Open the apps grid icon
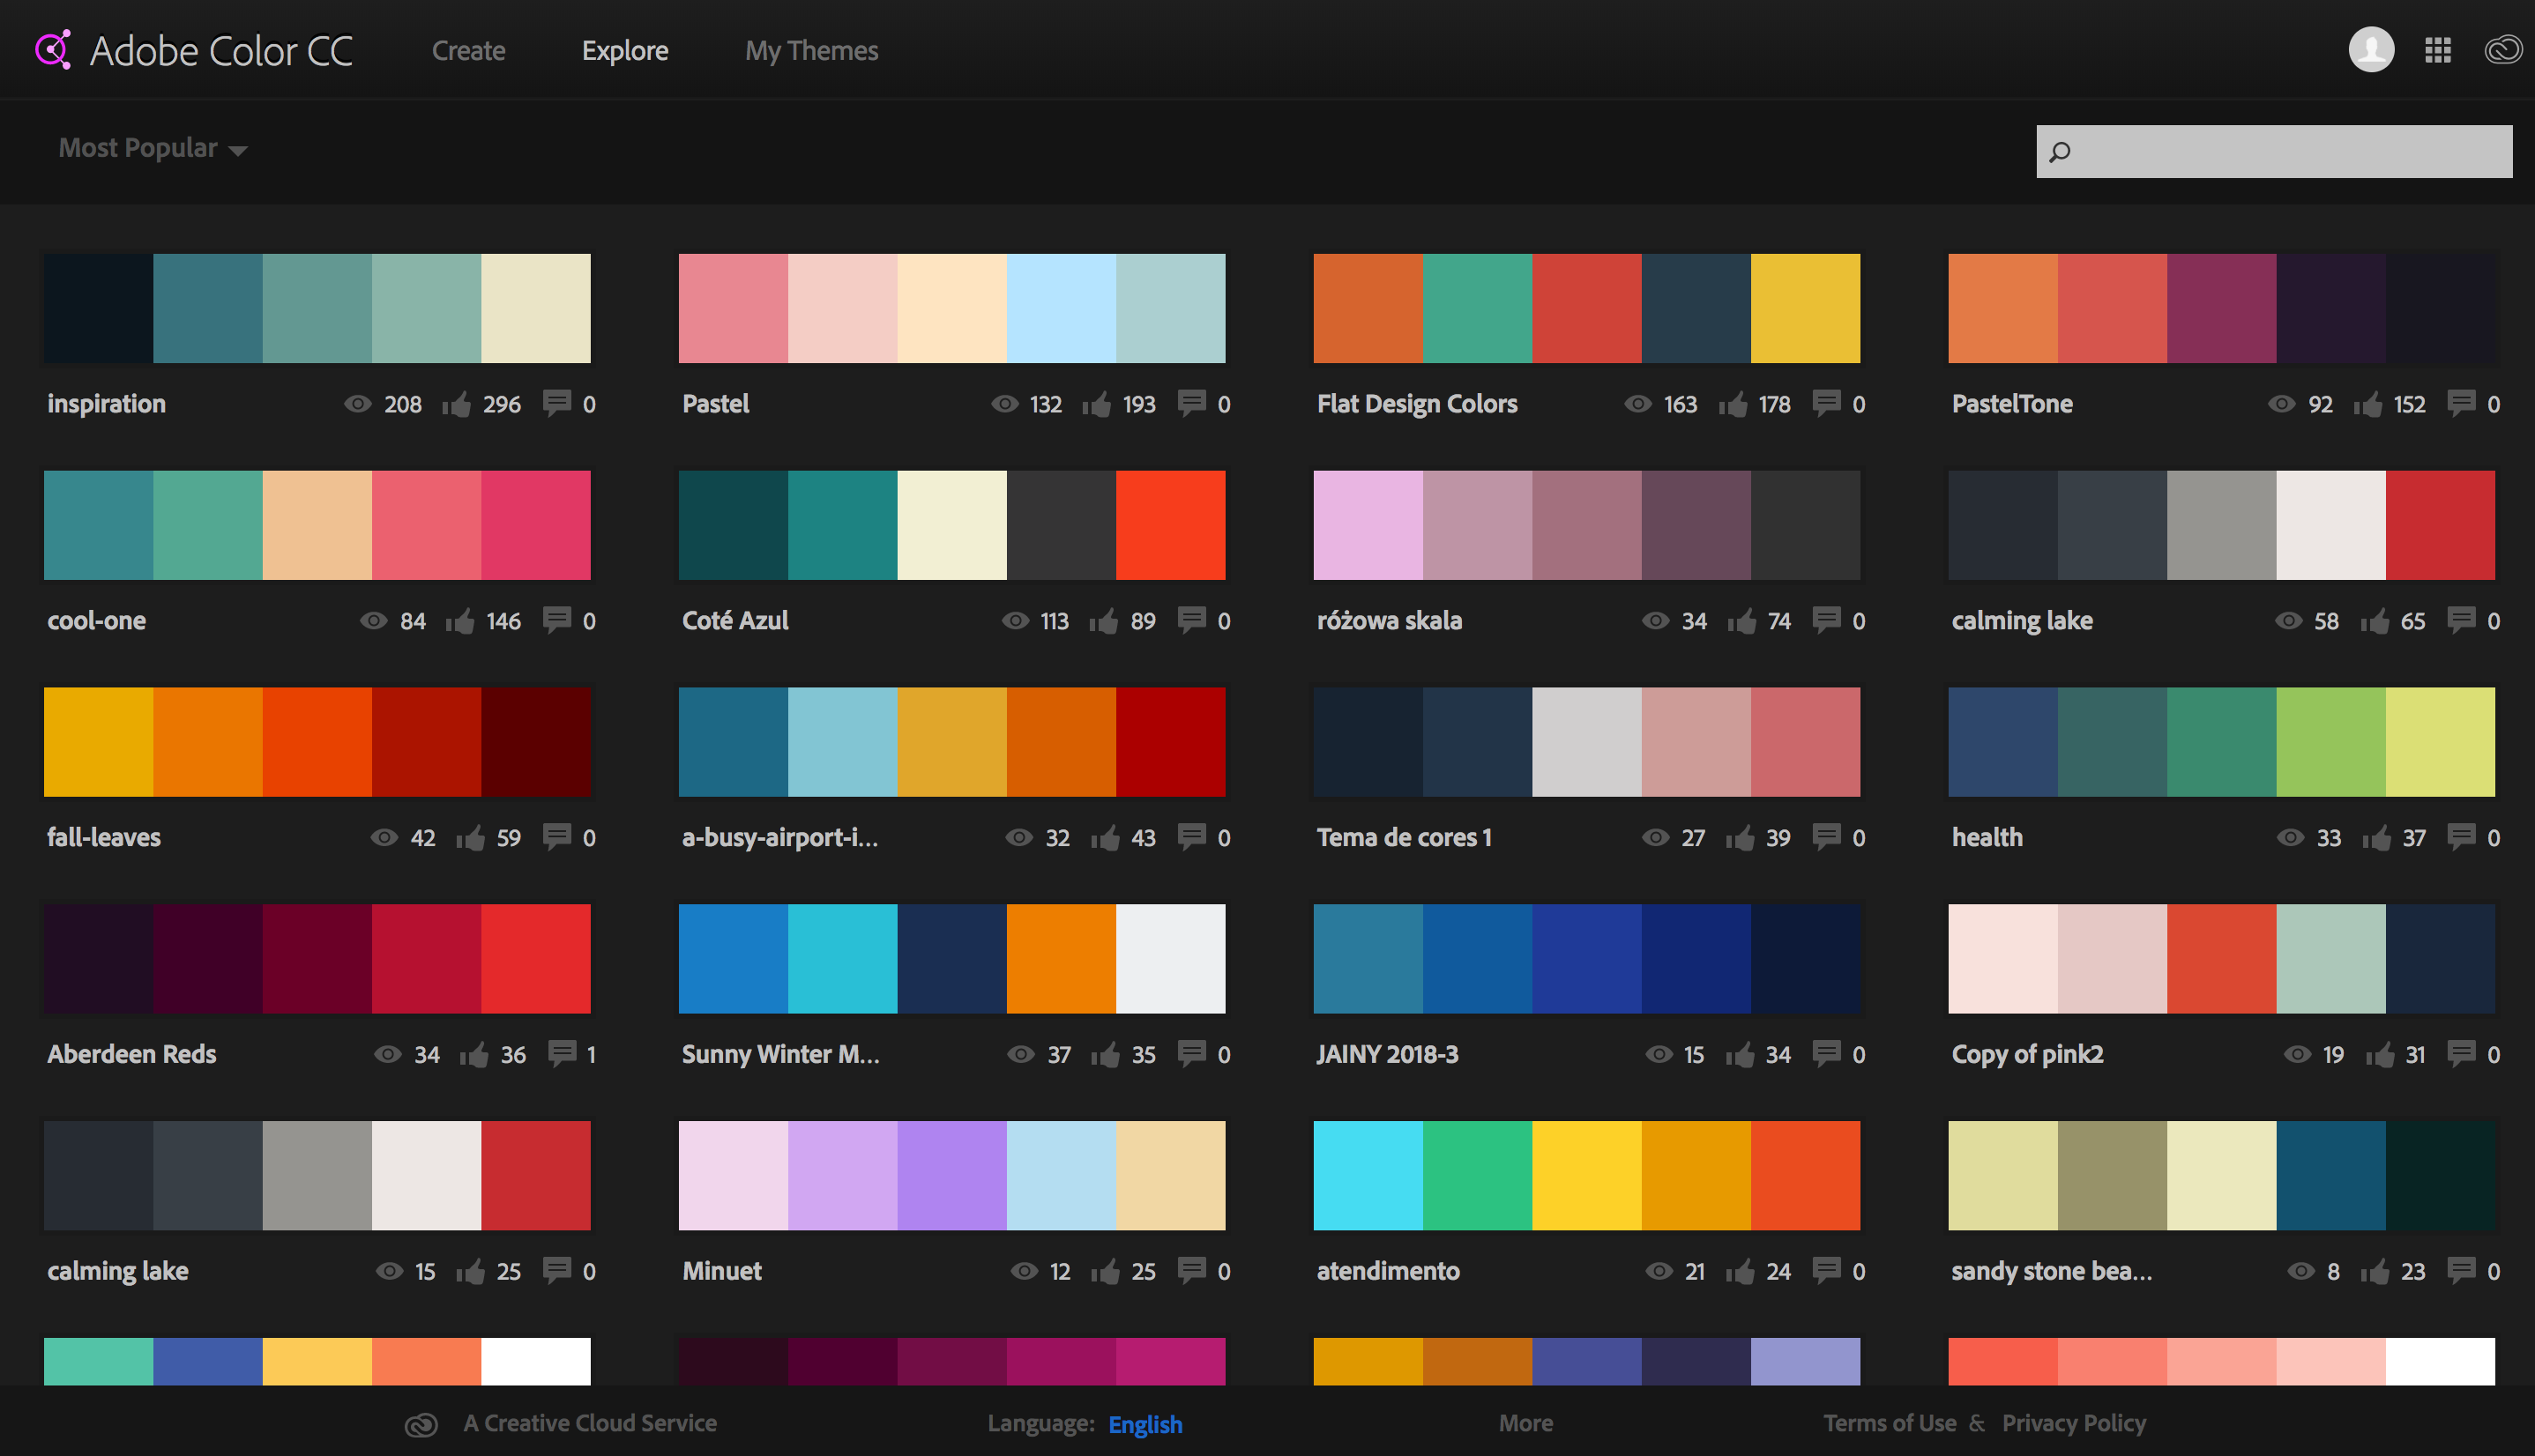Screen dimensions: 2535x1456 pos(2438,50)
